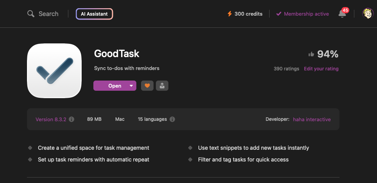
Task: Click the info icon beside 15 languages
Action: pos(172,119)
